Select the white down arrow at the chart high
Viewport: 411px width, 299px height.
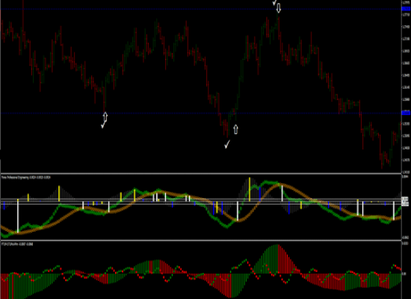(x=279, y=8)
